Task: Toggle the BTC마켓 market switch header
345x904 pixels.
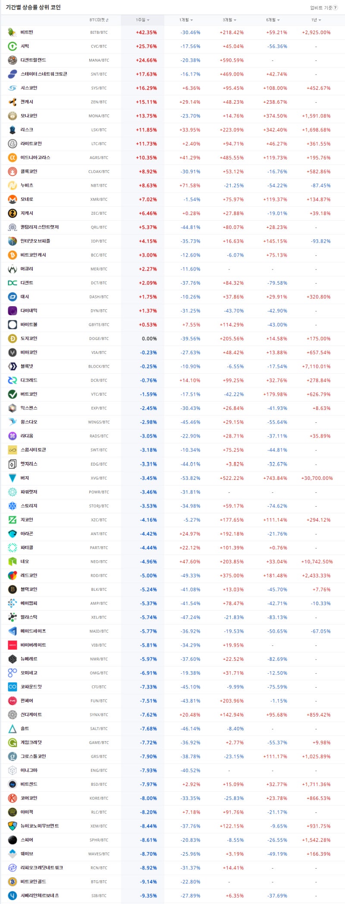Action: tap(99, 20)
